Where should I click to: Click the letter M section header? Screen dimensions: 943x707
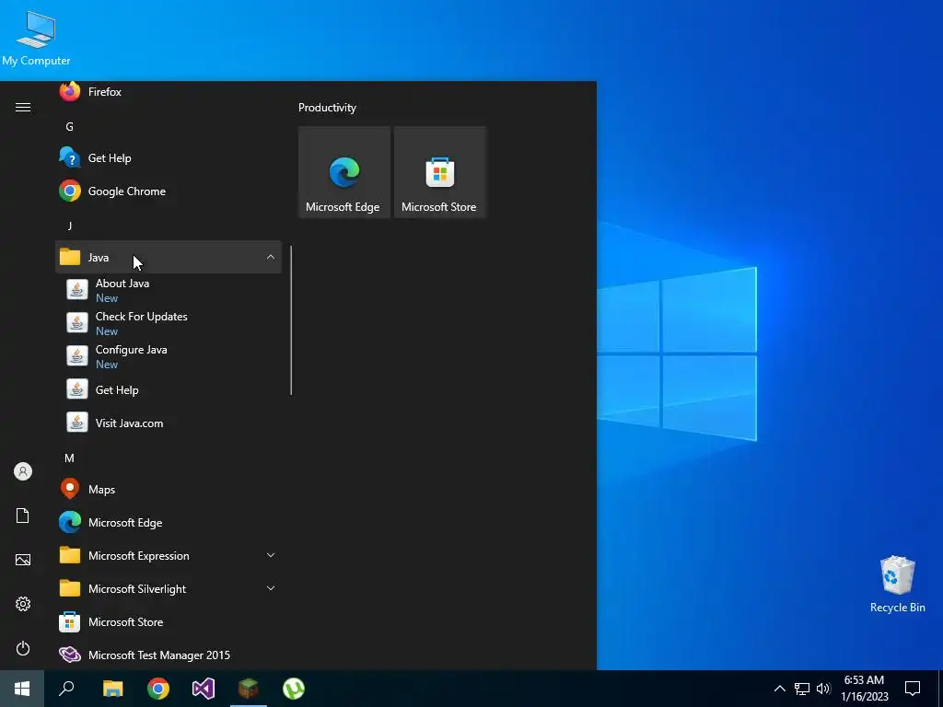(x=70, y=458)
